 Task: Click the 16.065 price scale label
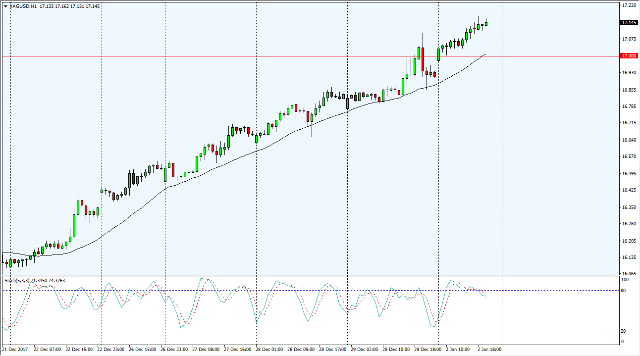click(x=628, y=274)
